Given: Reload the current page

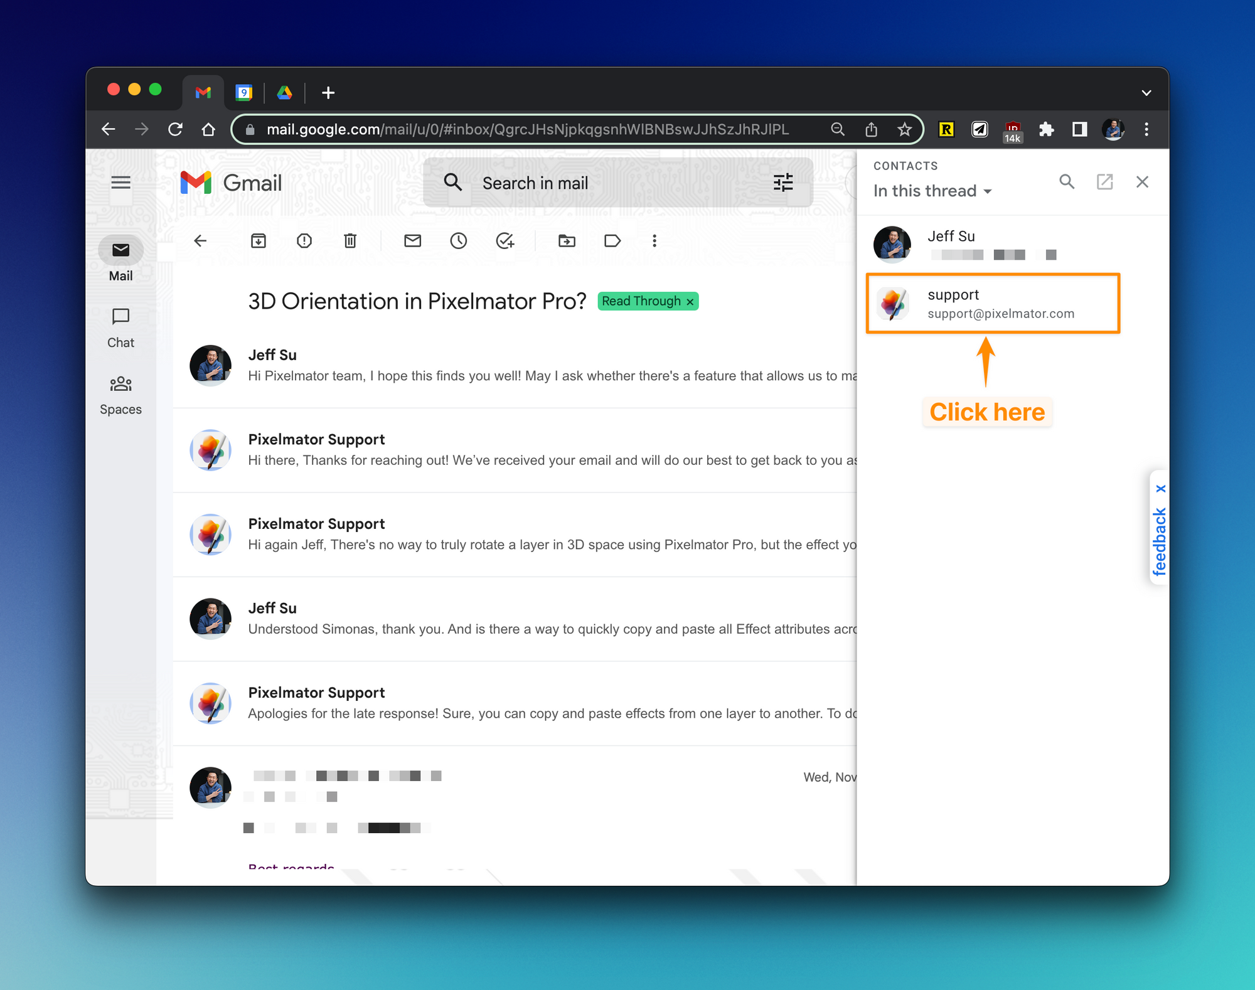Looking at the screenshot, I should pos(175,129).
